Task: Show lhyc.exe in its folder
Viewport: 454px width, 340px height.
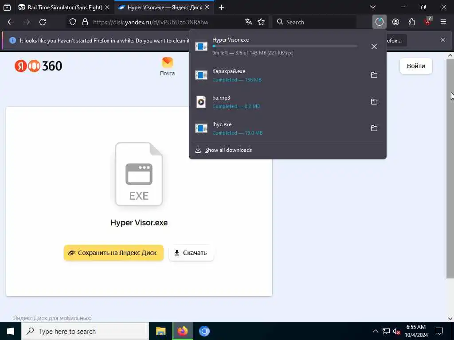Action: tap(374, 128)
